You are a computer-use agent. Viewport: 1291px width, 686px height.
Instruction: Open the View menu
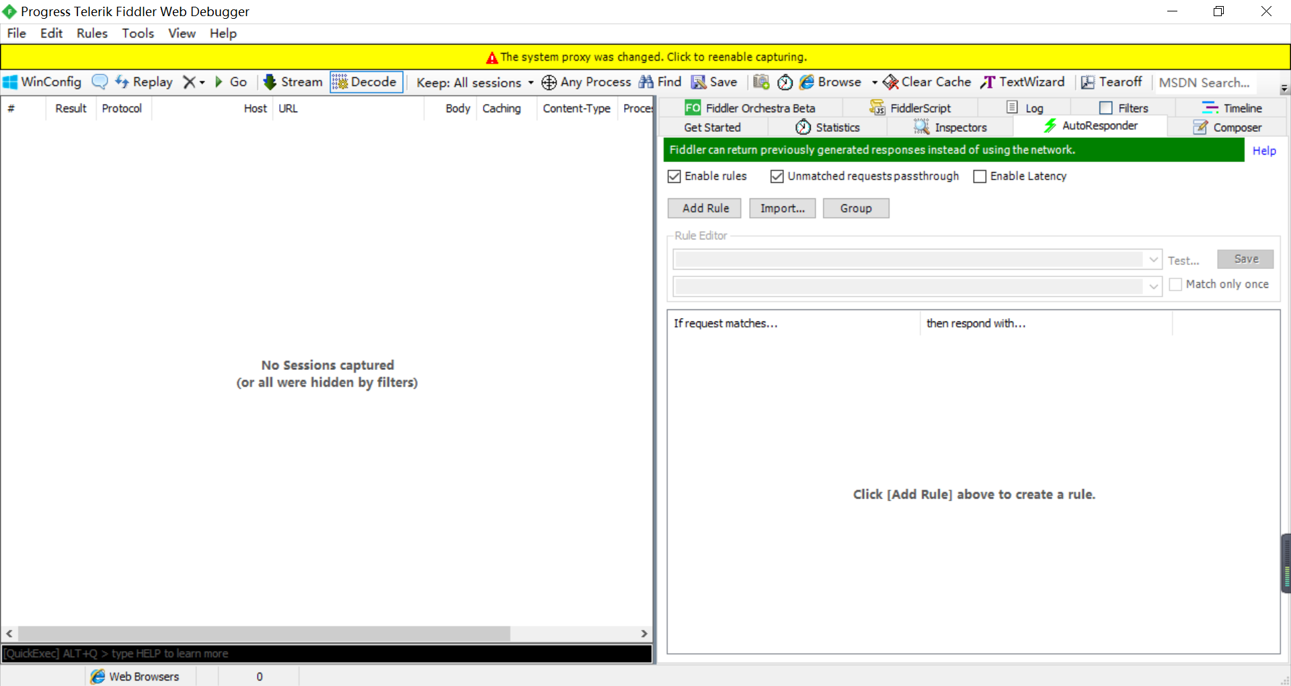point(182,34)
